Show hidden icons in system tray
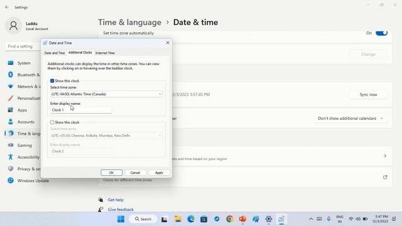Image resolution: width=402 pixels, height=226 pixels. [311, 219]
